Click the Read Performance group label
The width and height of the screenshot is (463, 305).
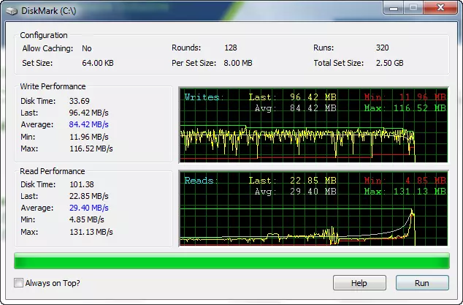53,171
